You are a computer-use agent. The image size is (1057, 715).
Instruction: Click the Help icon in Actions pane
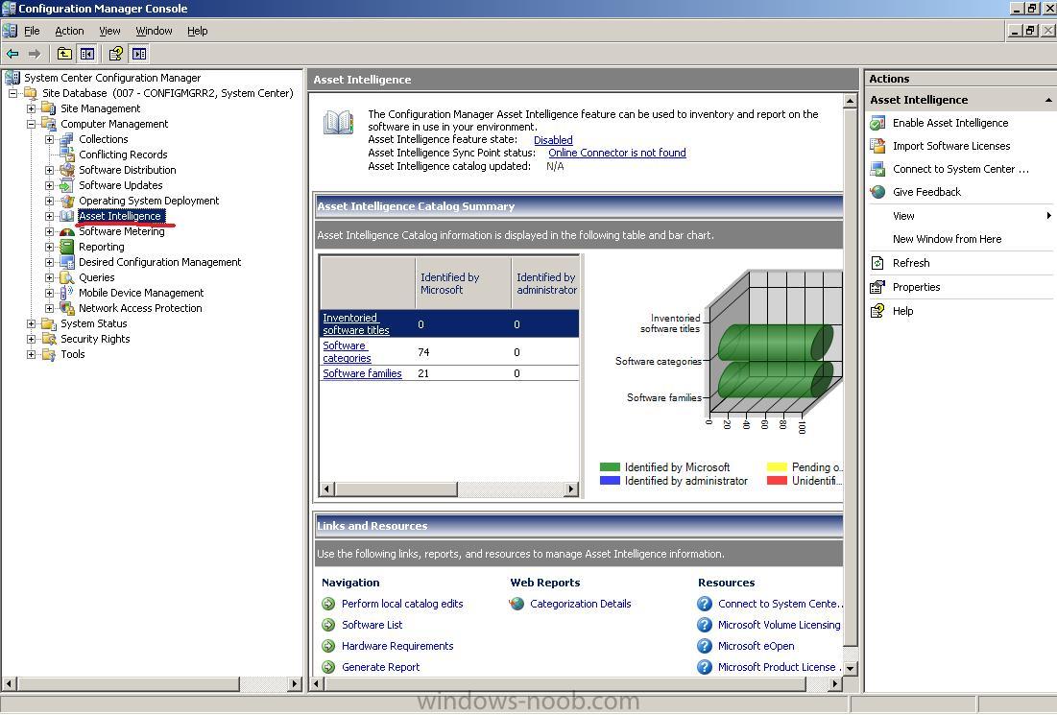(x=877, y=311)
